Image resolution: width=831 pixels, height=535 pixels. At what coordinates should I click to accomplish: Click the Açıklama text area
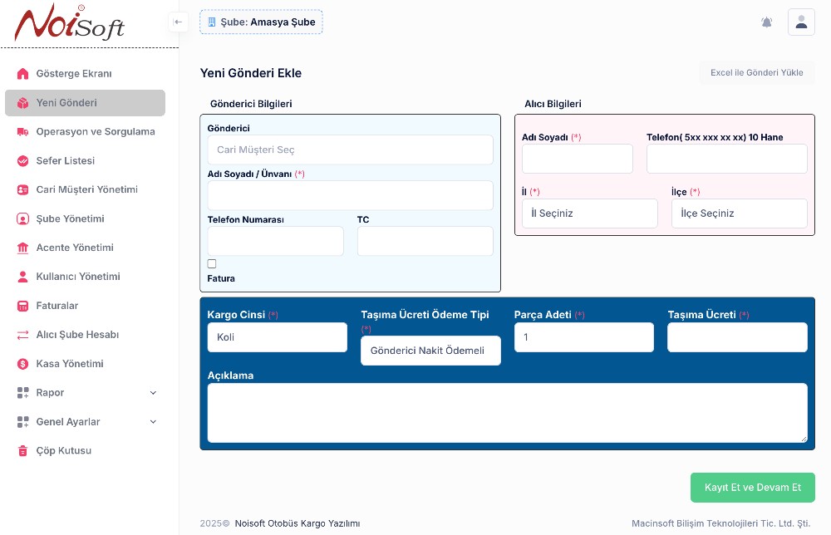pos(507,413)
